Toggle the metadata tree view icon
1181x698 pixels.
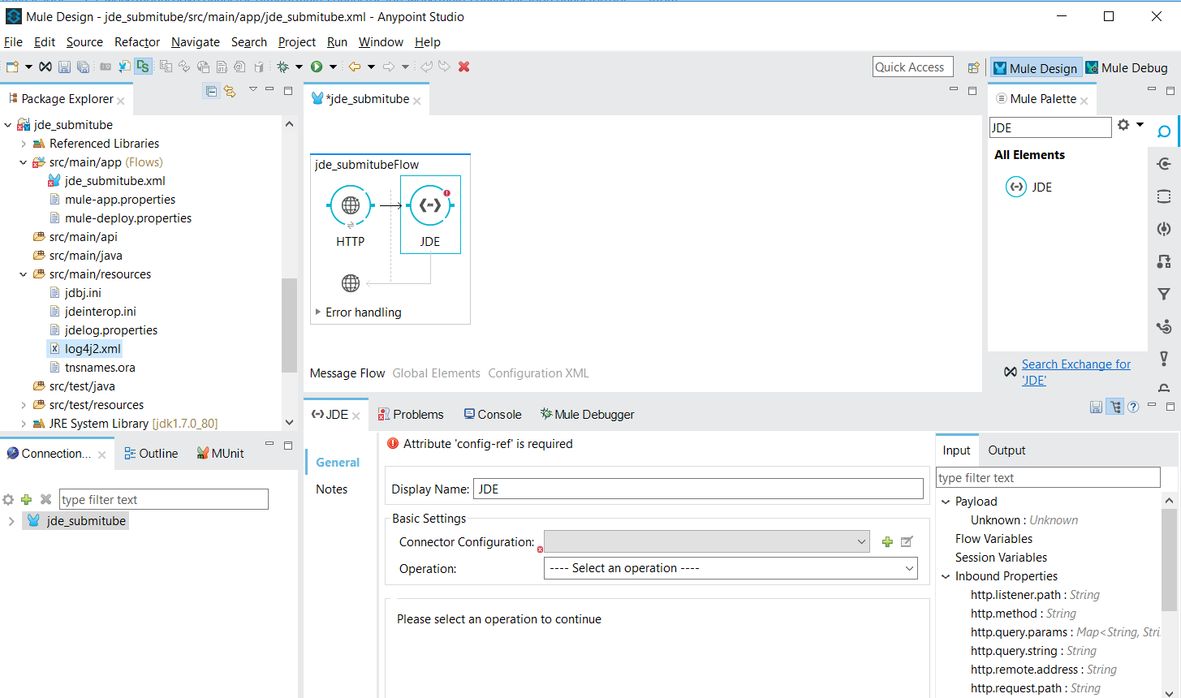point(1115,407)
